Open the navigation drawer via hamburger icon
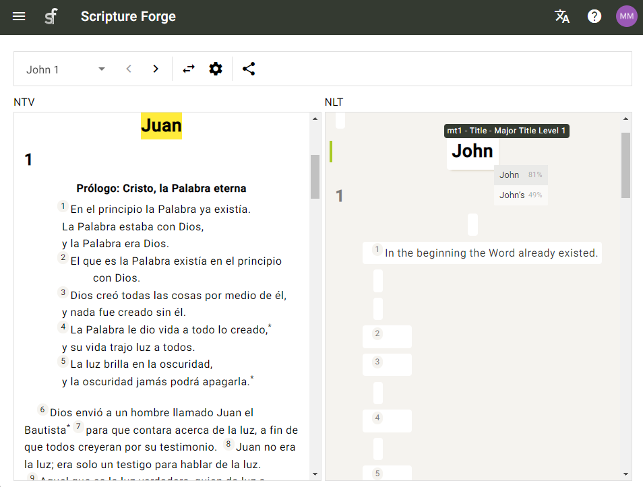Screen dimensions: 643x487 [x=18, y=16]
